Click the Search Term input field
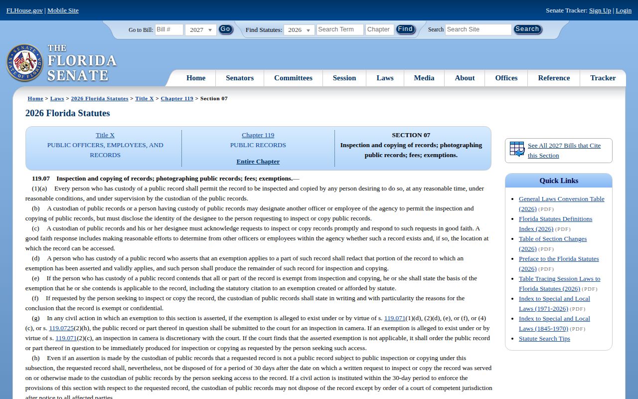The width and height of the screenshot is (638, 399). (340, 29)
